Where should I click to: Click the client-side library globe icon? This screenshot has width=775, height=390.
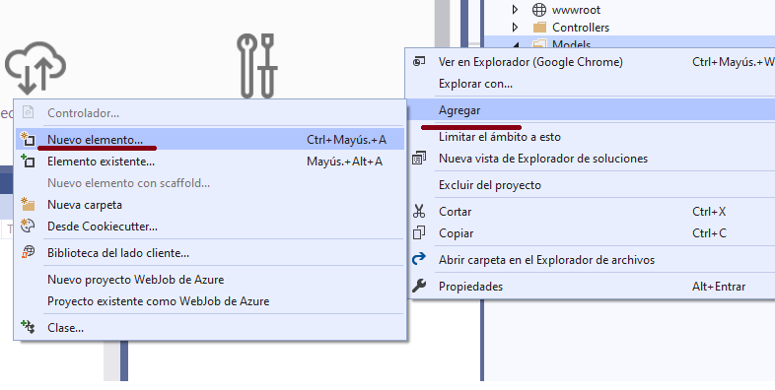pyautogui.click(x=28, y=253)
